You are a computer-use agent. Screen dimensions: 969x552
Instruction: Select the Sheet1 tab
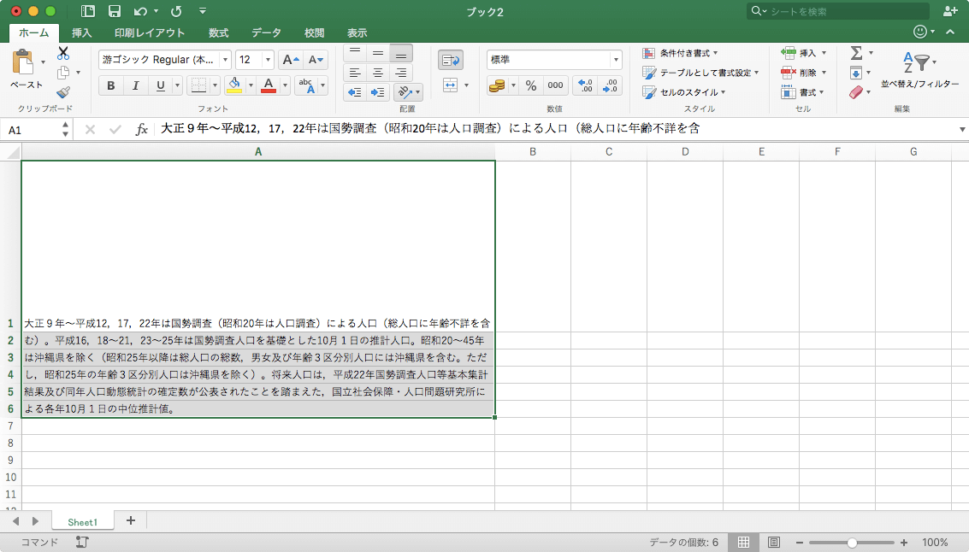point(82,522)
